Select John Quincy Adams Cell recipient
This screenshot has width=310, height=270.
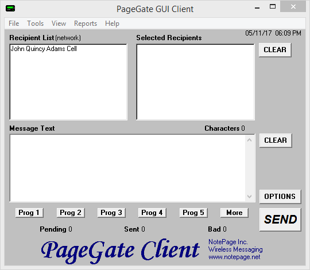tap(44, 49)
